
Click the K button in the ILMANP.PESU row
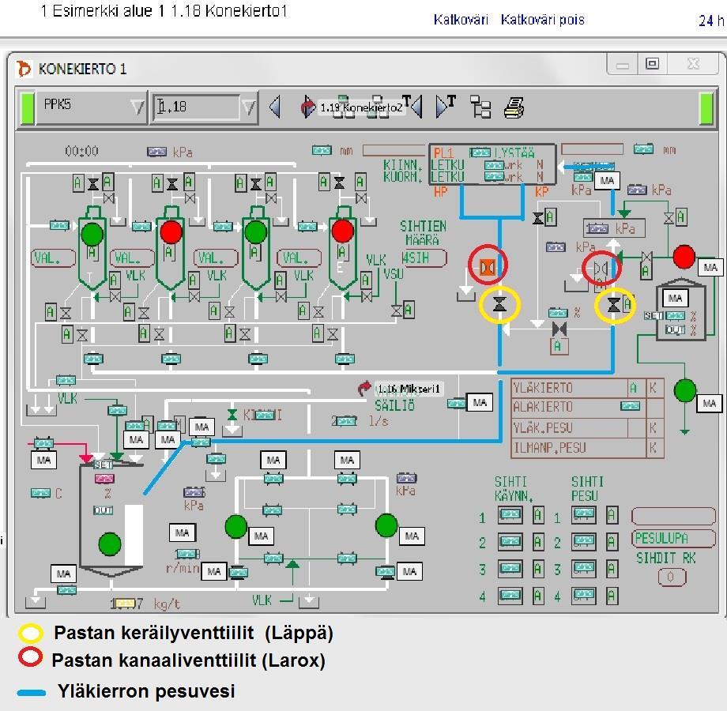653,448
